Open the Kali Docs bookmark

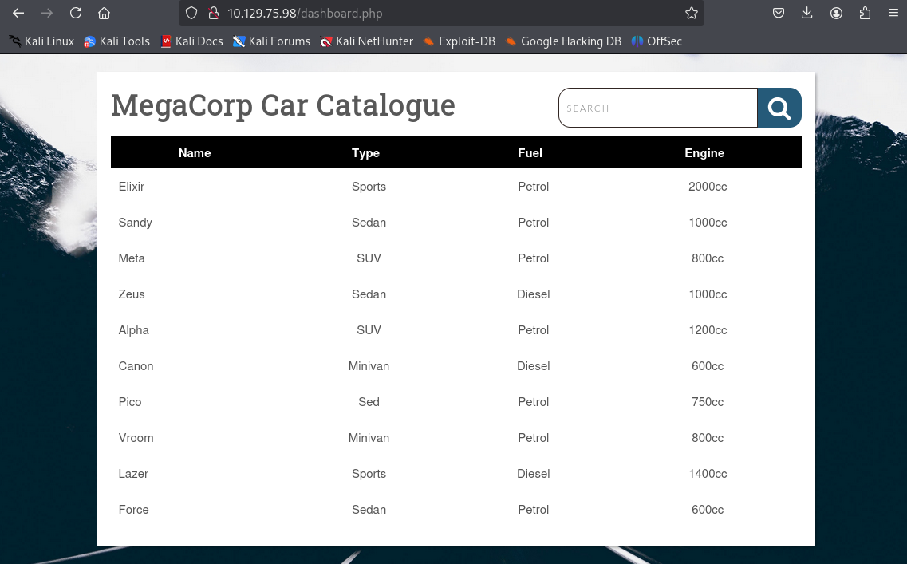click(x=191, y=41)
